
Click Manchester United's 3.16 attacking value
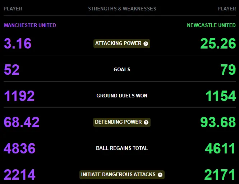18,43
